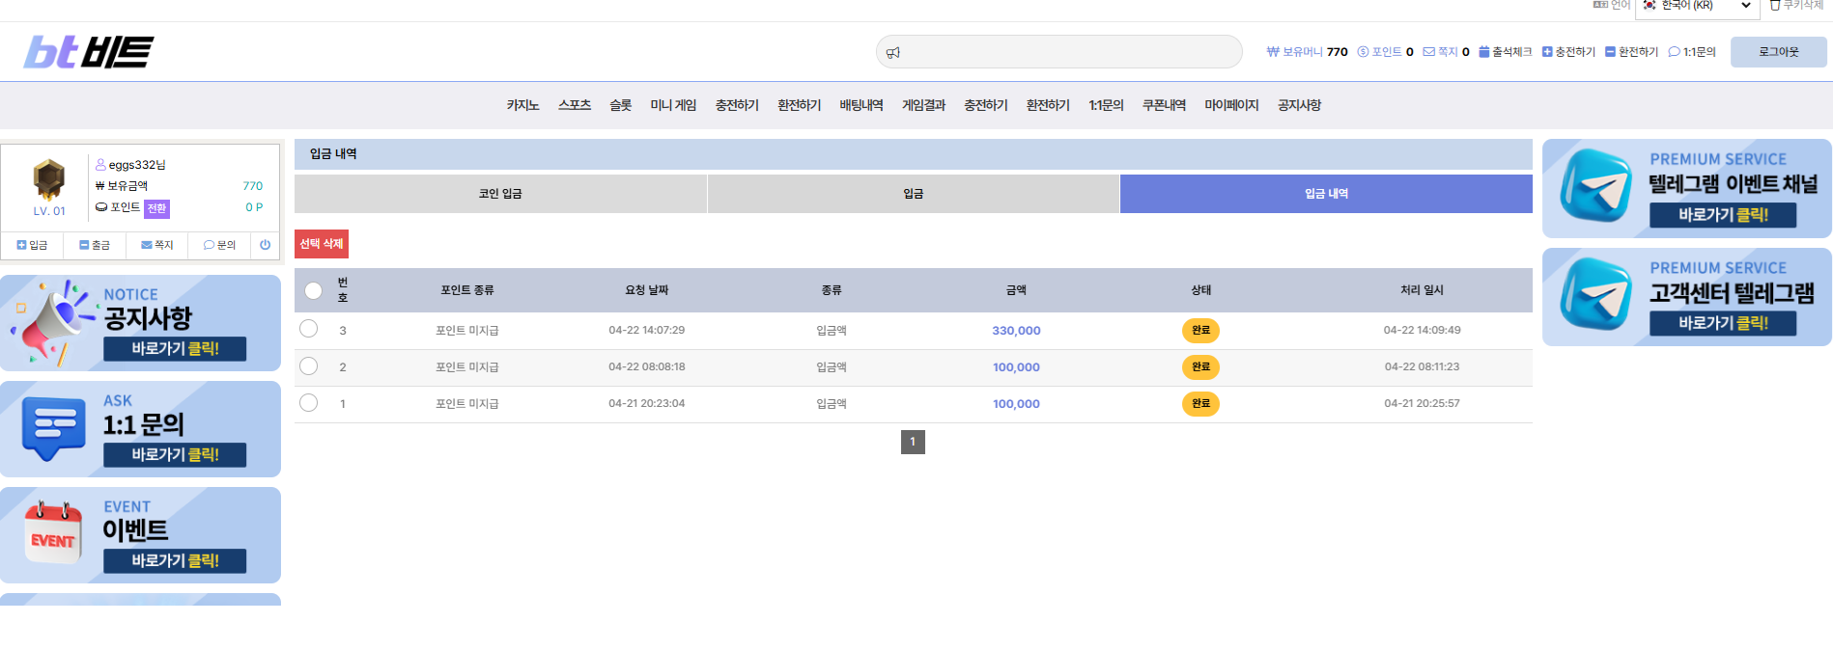The height and width of the screenshot is (649, 1833).
Task: Click 로그아웃 button
Action: tap(1778, 52)
